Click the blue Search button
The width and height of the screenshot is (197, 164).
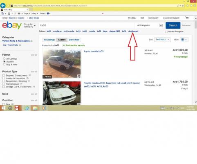point(173,25)
